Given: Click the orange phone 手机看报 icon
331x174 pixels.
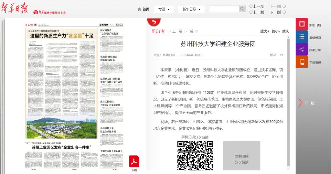Looking at the screenshot, I should click(302, 62).
